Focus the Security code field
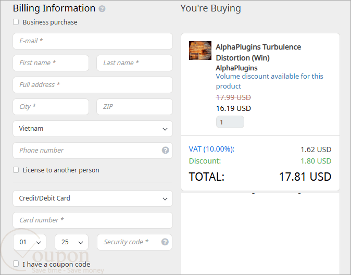Screen dimensions: 351x275 (x=134, y=242)
